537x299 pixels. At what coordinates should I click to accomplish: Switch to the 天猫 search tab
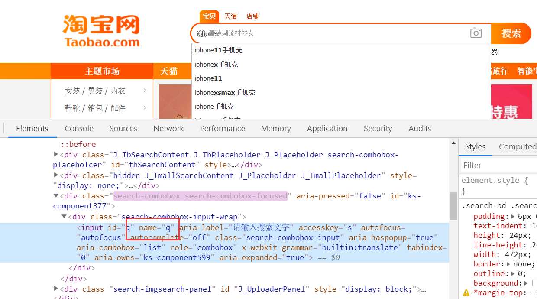click(231, 16)
